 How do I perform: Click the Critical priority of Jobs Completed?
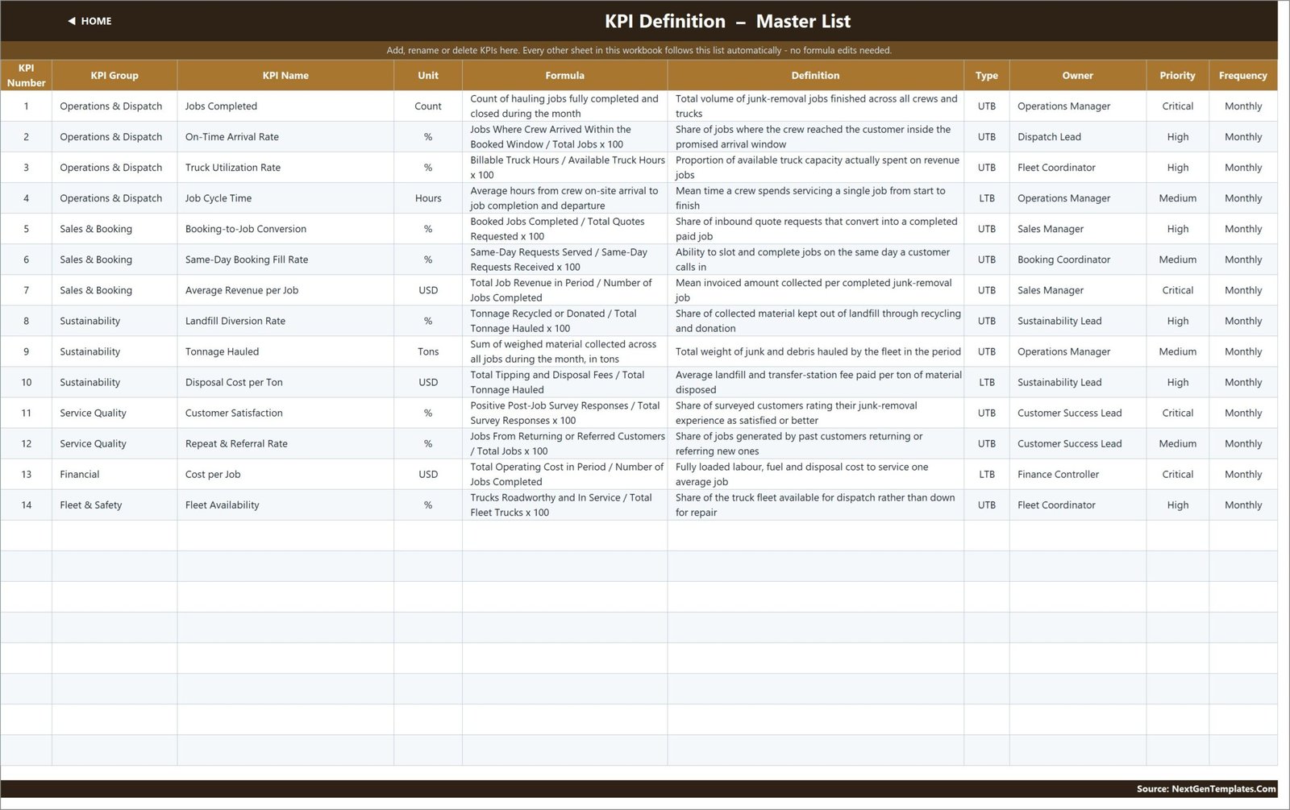tap(1177, 106)
